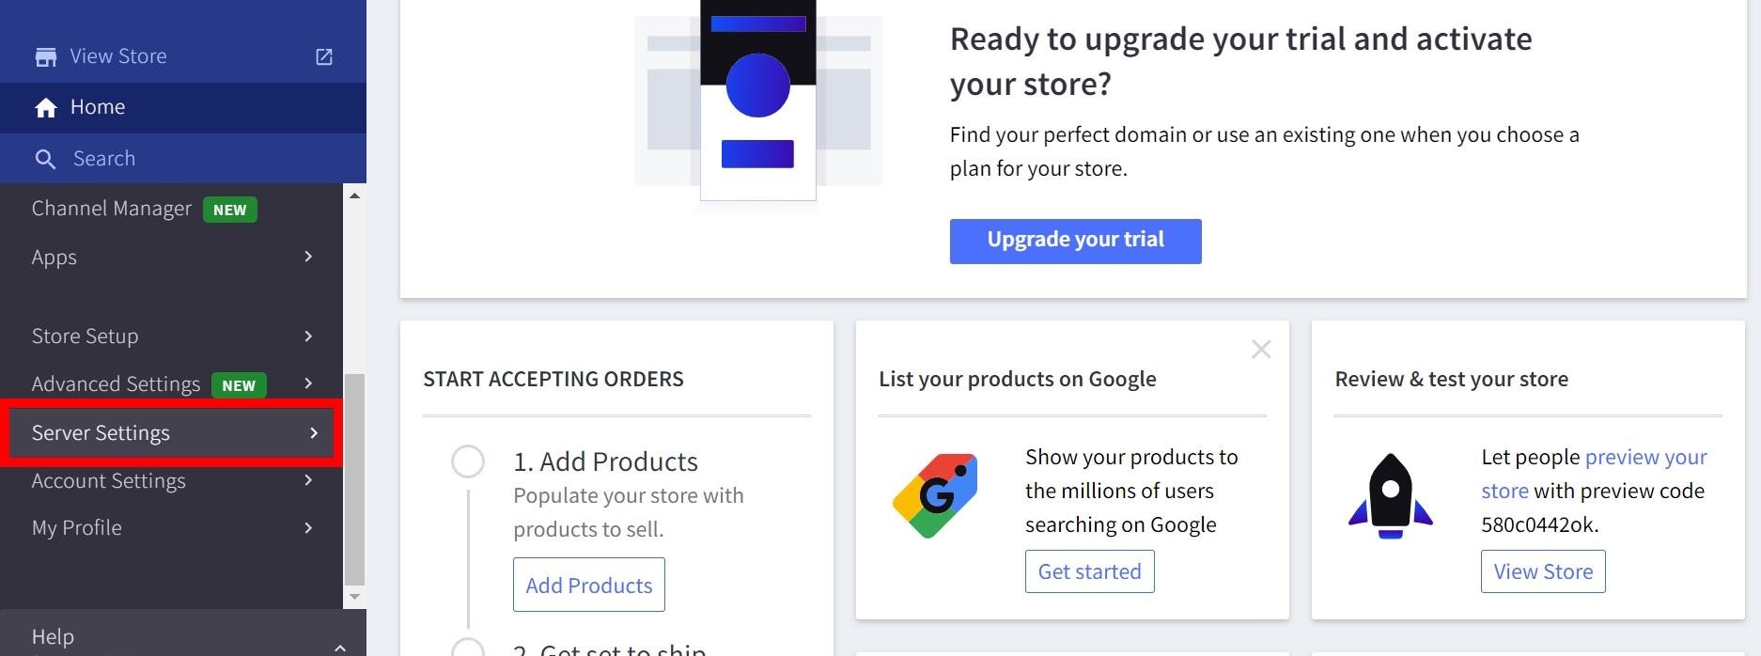Click the upgrade trial illustration
The image size is (1761, 656).
coord(757,101)
